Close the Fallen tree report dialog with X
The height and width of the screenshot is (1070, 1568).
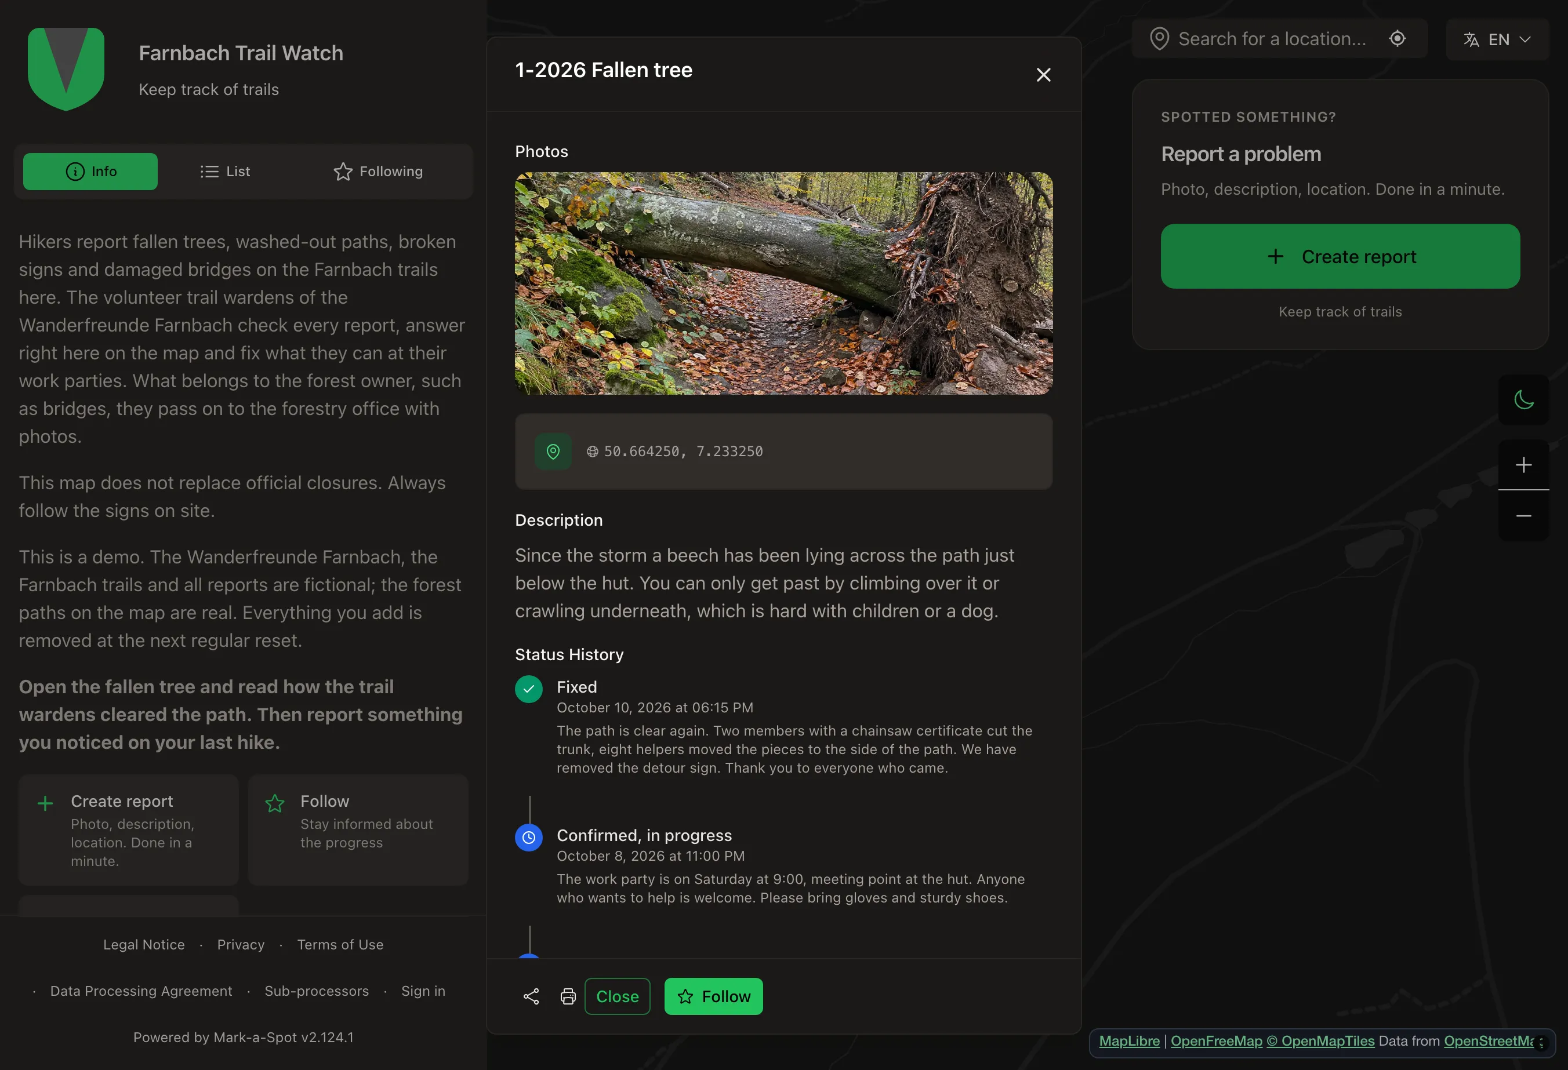pyautogui.click(x=1043, y=75)
